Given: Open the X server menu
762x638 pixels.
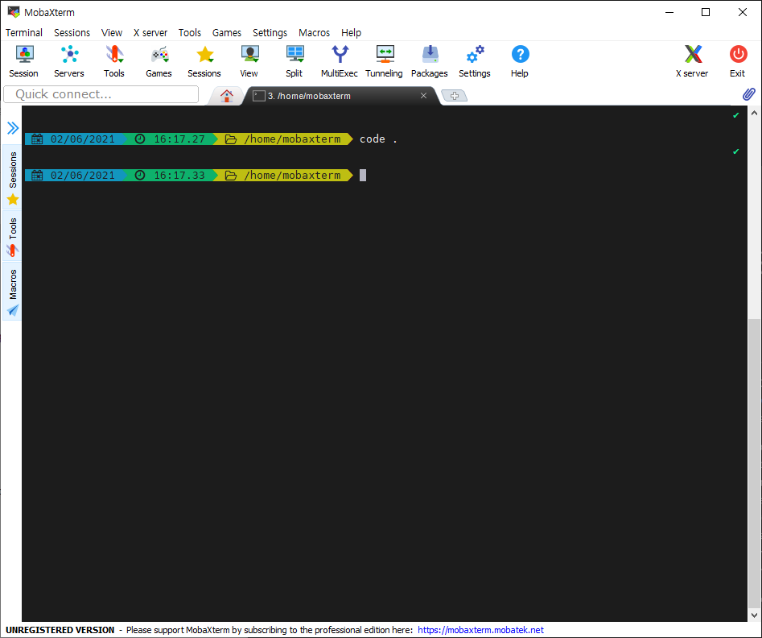Looking at the screenshot, I should pos(150,32).
